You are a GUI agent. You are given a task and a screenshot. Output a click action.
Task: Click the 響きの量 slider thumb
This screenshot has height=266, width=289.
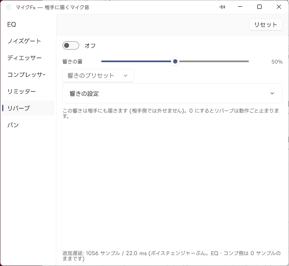click(x=175, y=61)
